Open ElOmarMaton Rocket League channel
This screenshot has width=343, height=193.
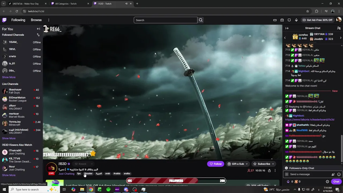(x=21, y=99)
